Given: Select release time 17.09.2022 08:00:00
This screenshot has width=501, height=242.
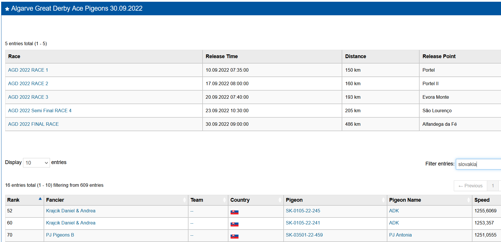Looking at the screenshot, I should [227, 83].
